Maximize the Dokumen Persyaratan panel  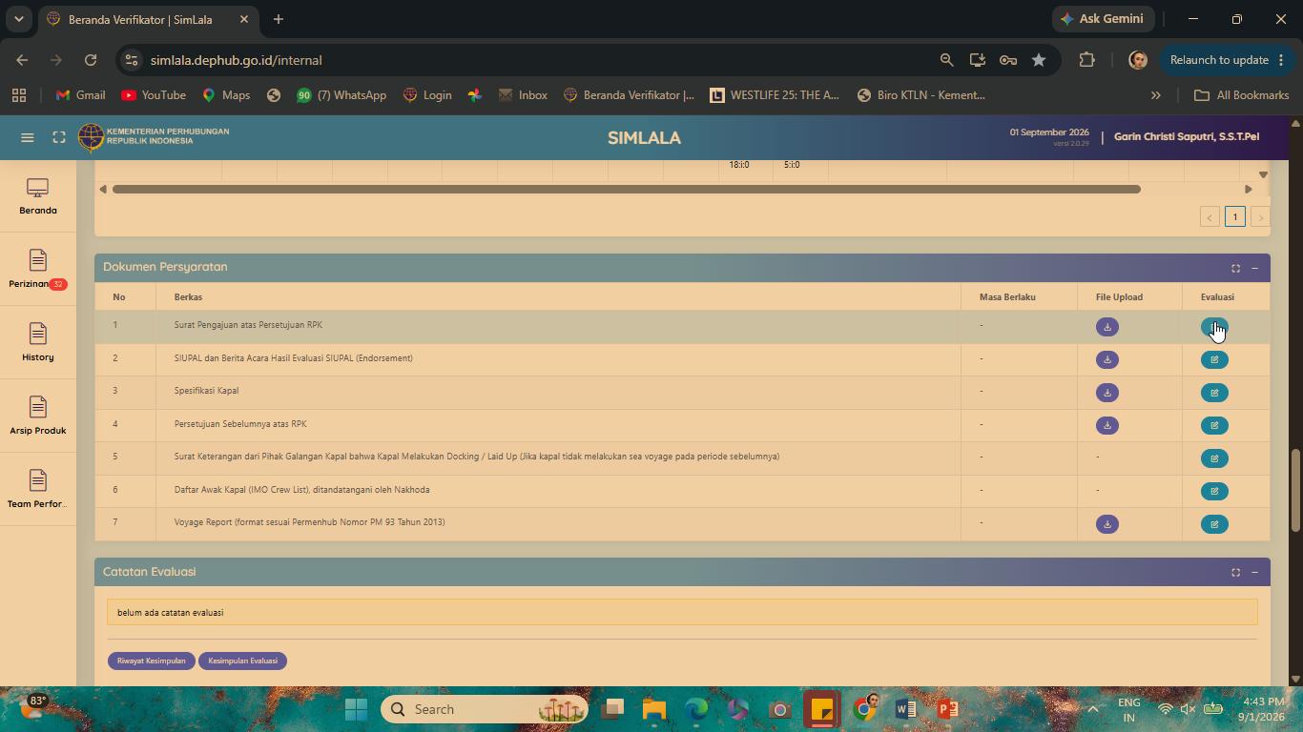[x=1235, y=268]
